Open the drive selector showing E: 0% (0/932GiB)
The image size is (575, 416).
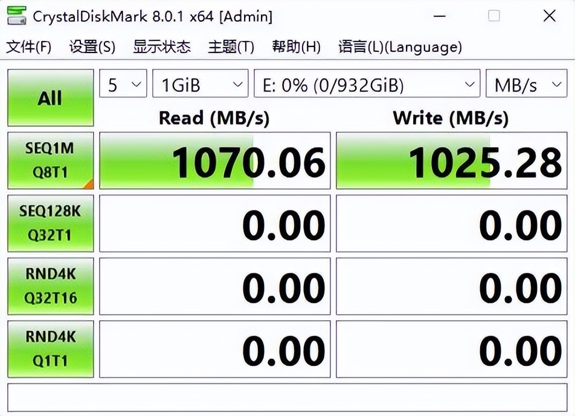[365, 83]
